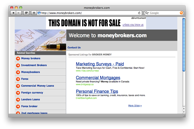
Task: Click the financial chart and pen image
Action: click(40, 40)
